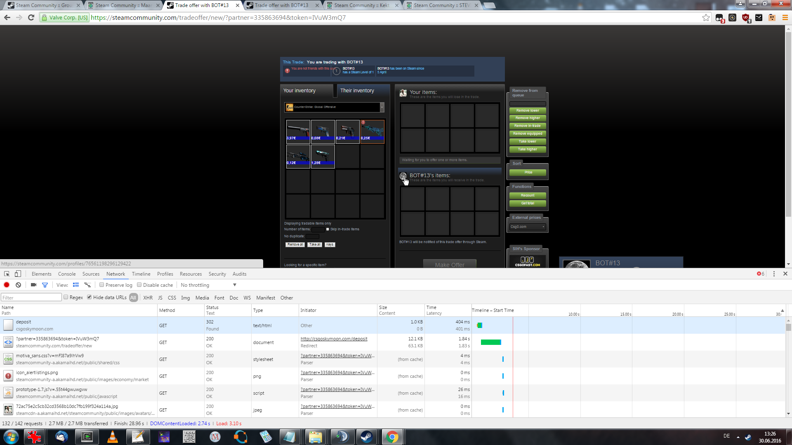Click the network Filter text field
This screenshot has height=445, width=792.
[31, 297]
